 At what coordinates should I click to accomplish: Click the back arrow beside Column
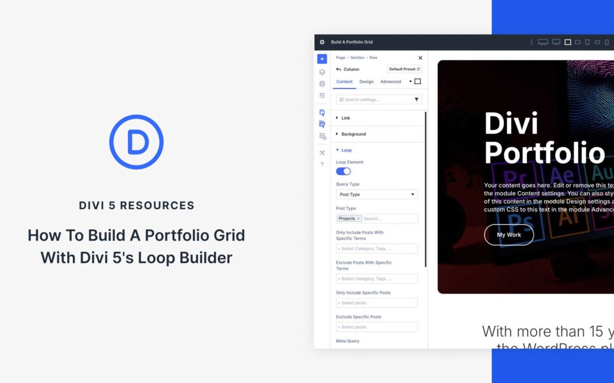click(x=339, y=69)
